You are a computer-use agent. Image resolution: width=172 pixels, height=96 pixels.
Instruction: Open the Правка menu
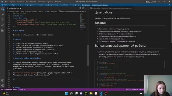tap(12, 2)
